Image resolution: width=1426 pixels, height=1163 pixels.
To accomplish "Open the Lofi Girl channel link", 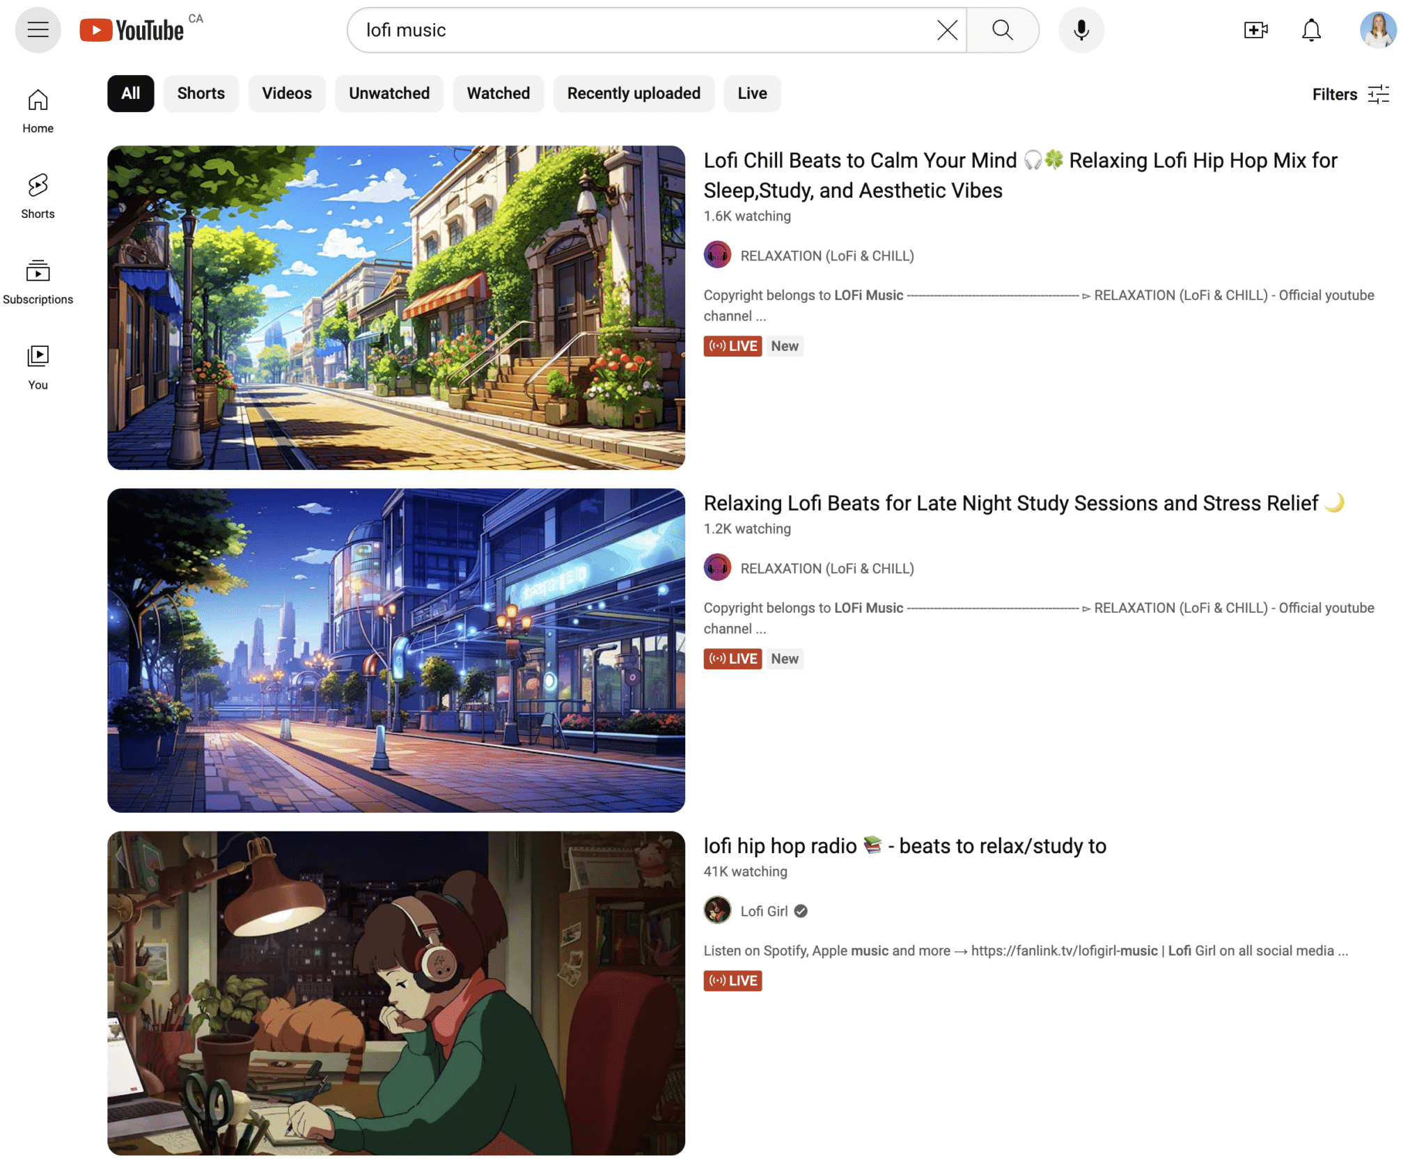I will pyautogui.click(x=763, y=911).
